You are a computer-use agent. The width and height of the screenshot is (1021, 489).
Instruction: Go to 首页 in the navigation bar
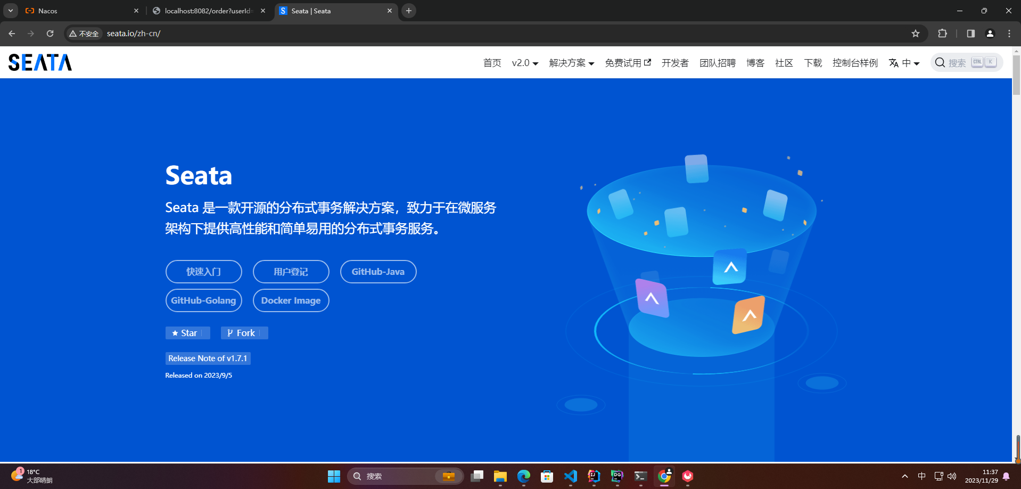(x=492, y=63)
